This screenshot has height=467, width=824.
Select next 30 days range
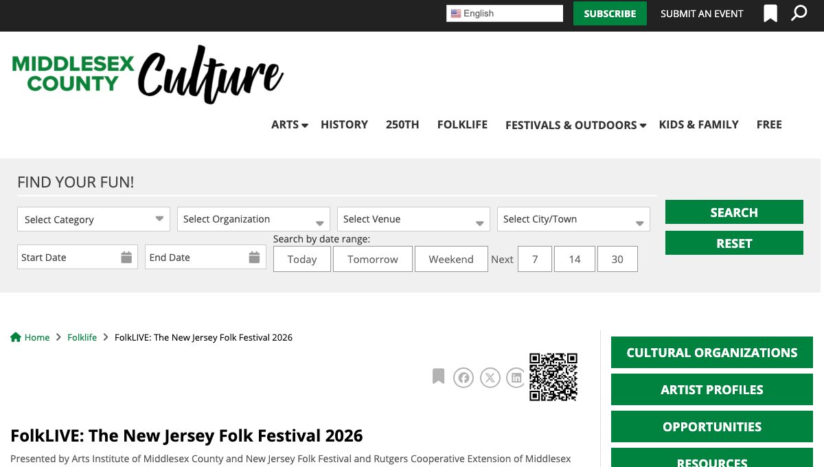click(x=617, y=259)
